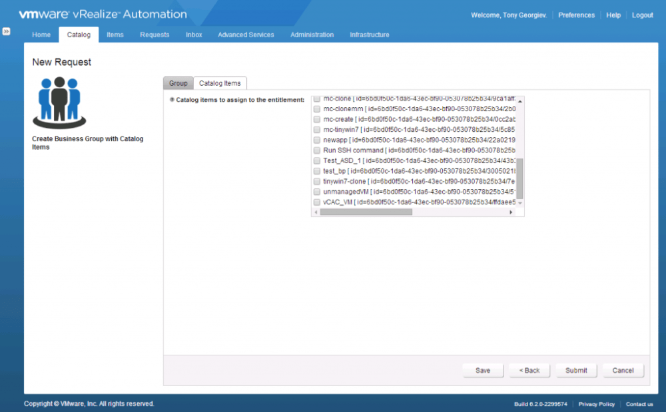Screen dimensions: 666x412
Task: Click the Business Group people icon
Action: point(59,102)
